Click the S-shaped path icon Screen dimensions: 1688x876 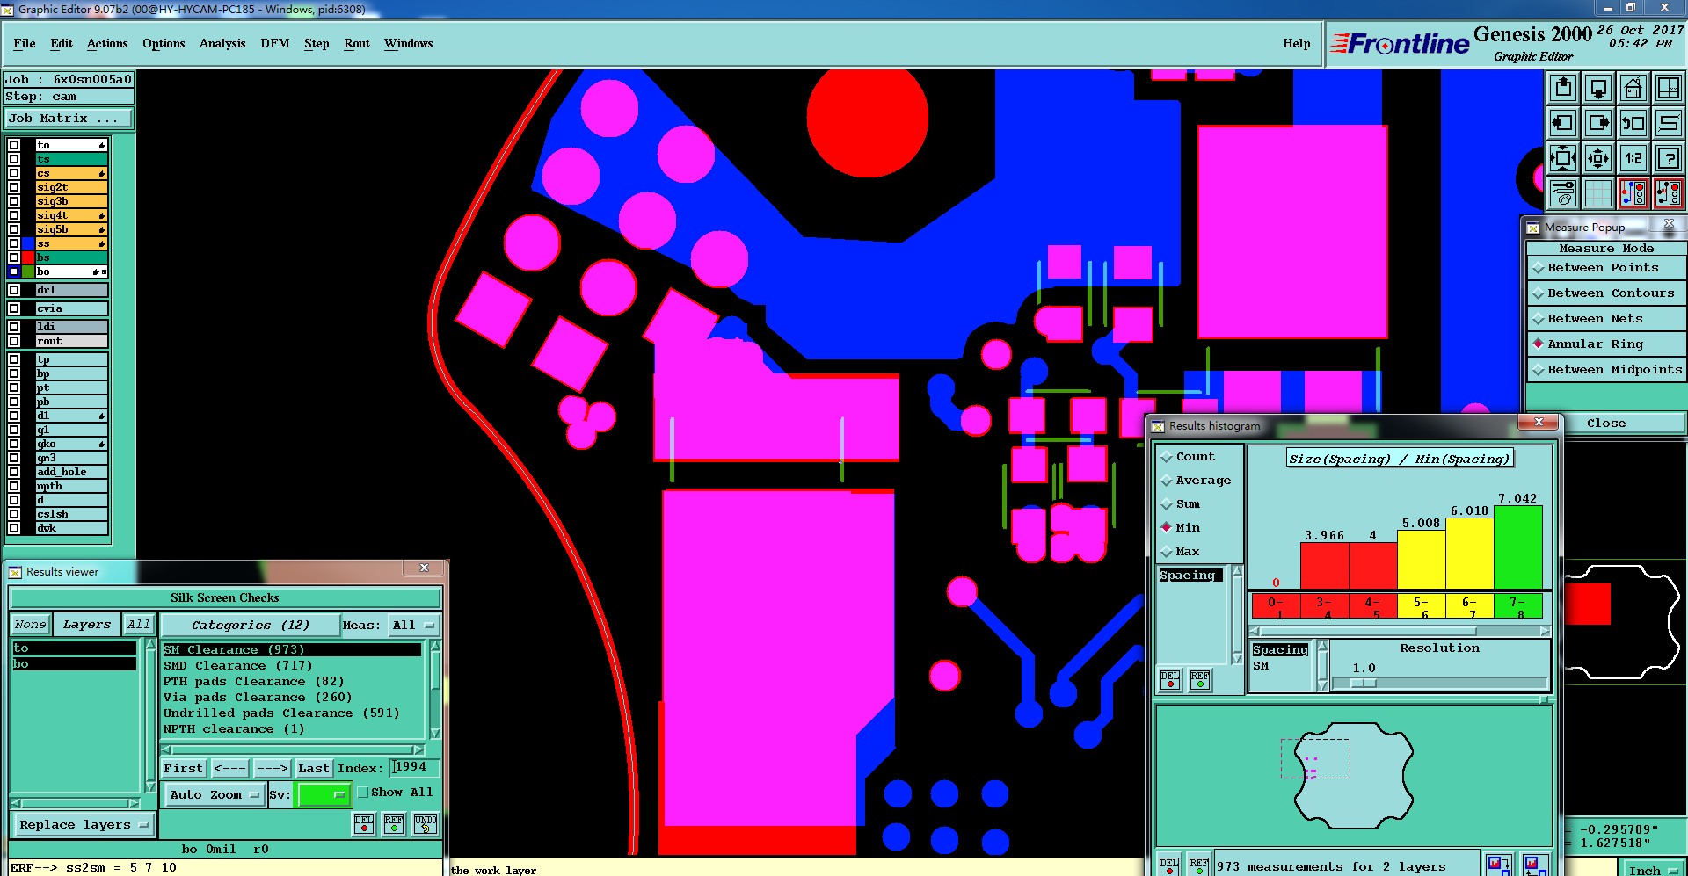click(1669, 123)
